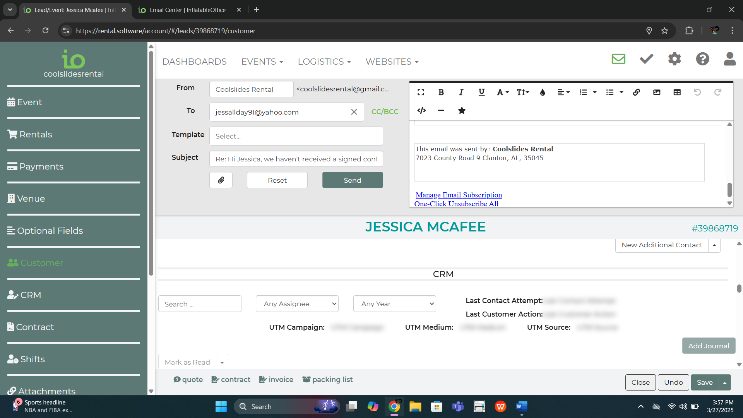The height and width of the screenshot is (418, 743).
Task: Click the insert table icon
Action: (x=677, y=93)
